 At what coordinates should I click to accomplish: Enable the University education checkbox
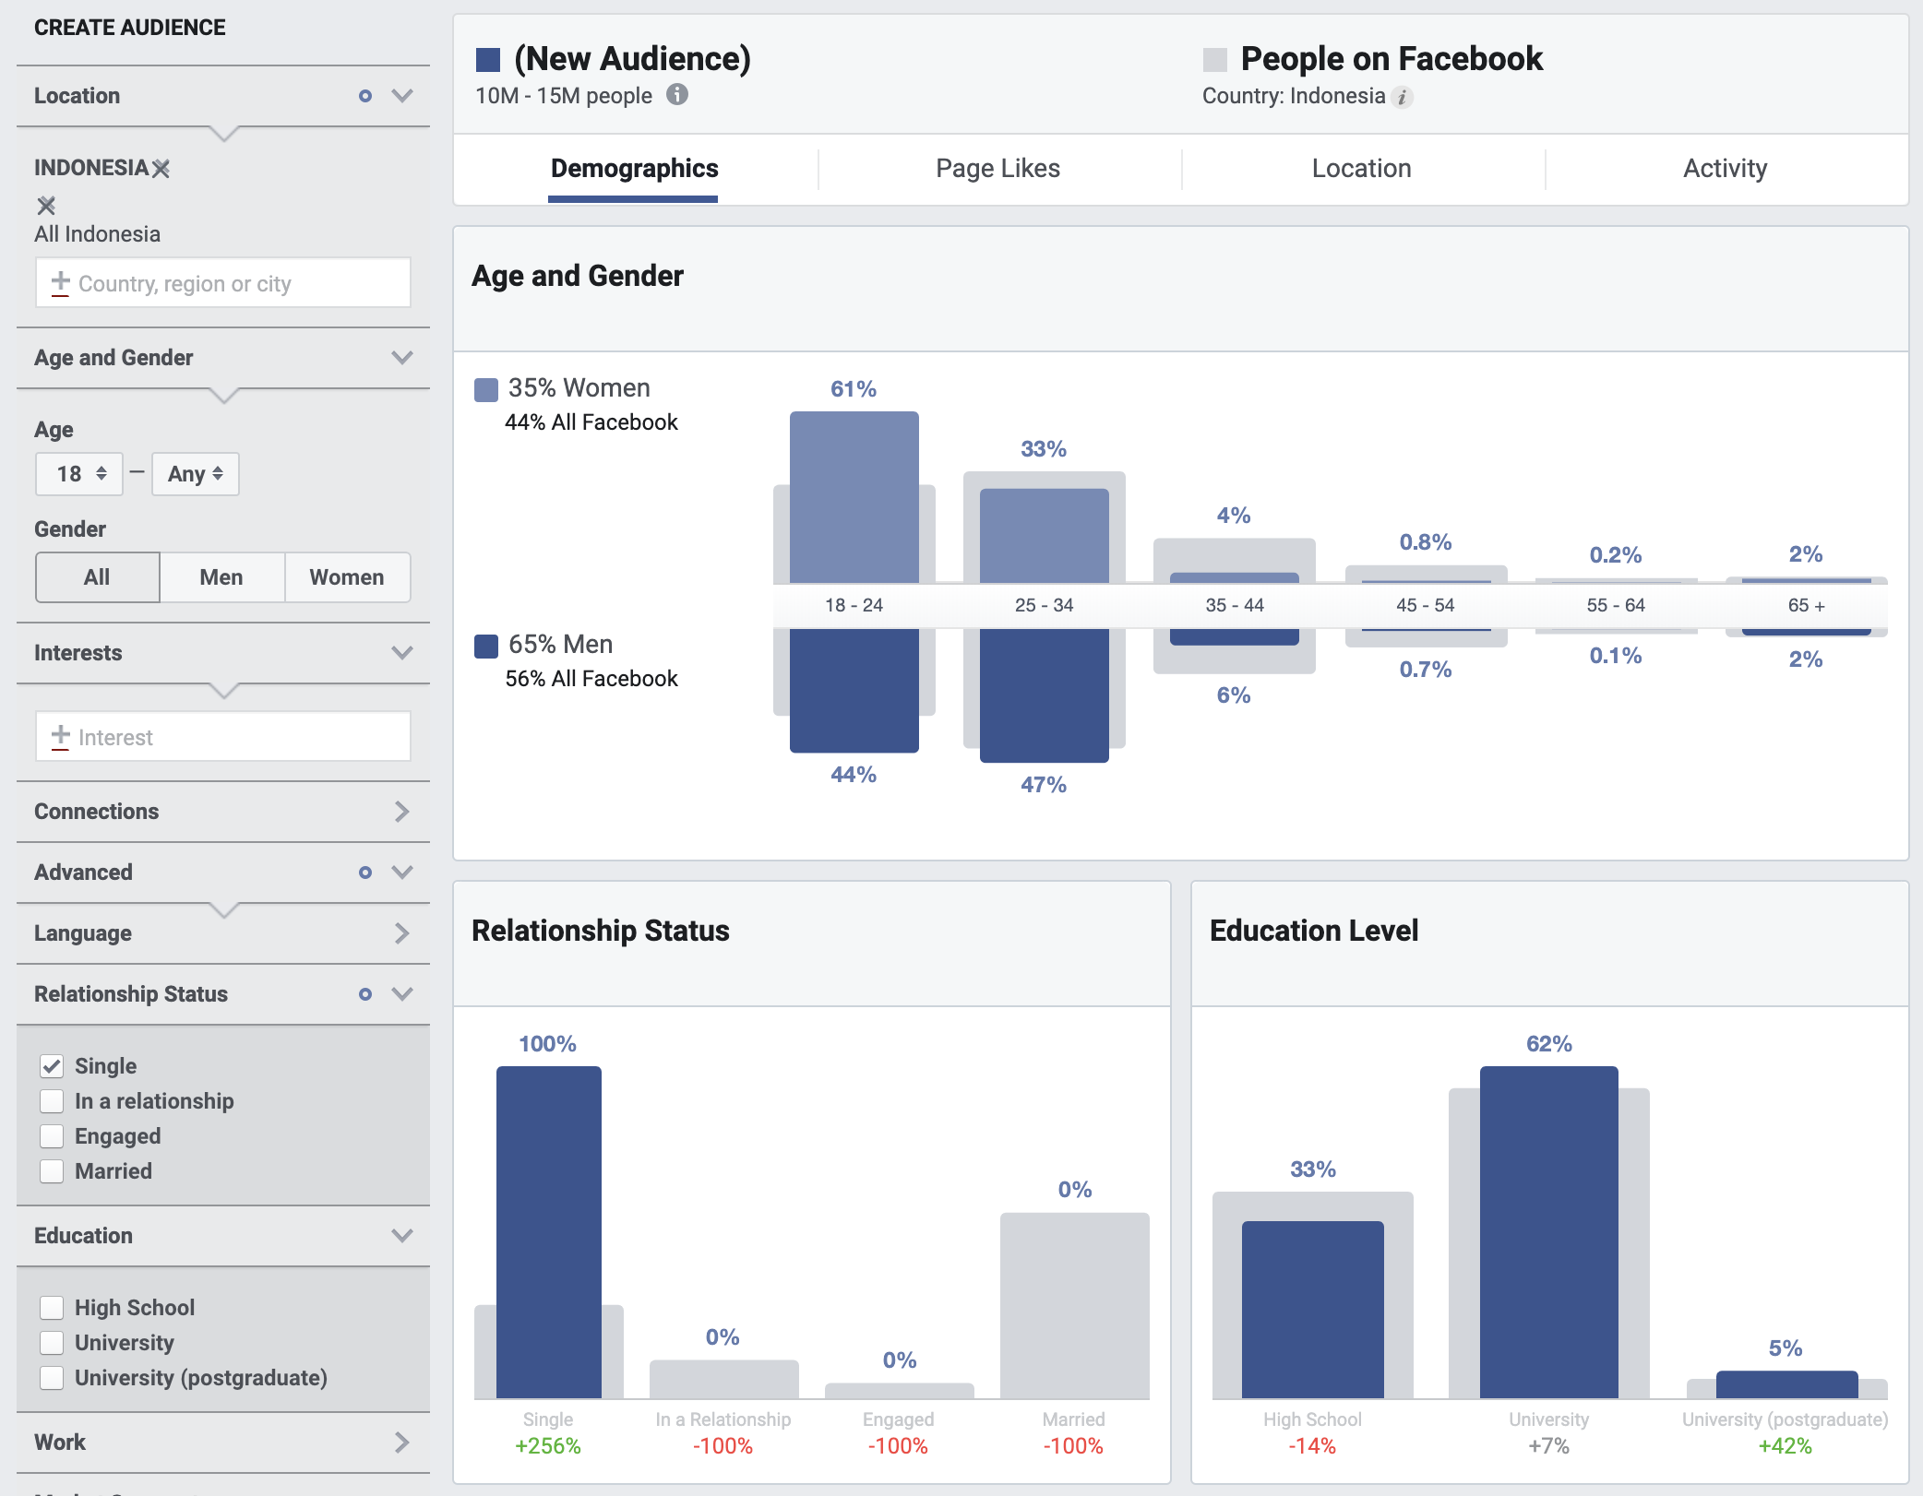(x=52, y=1343)
